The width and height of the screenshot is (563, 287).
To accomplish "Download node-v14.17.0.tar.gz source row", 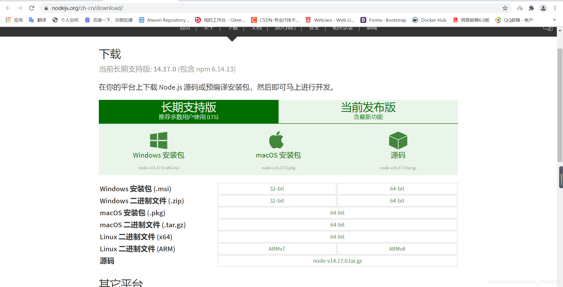I will (x=338, y=261).
